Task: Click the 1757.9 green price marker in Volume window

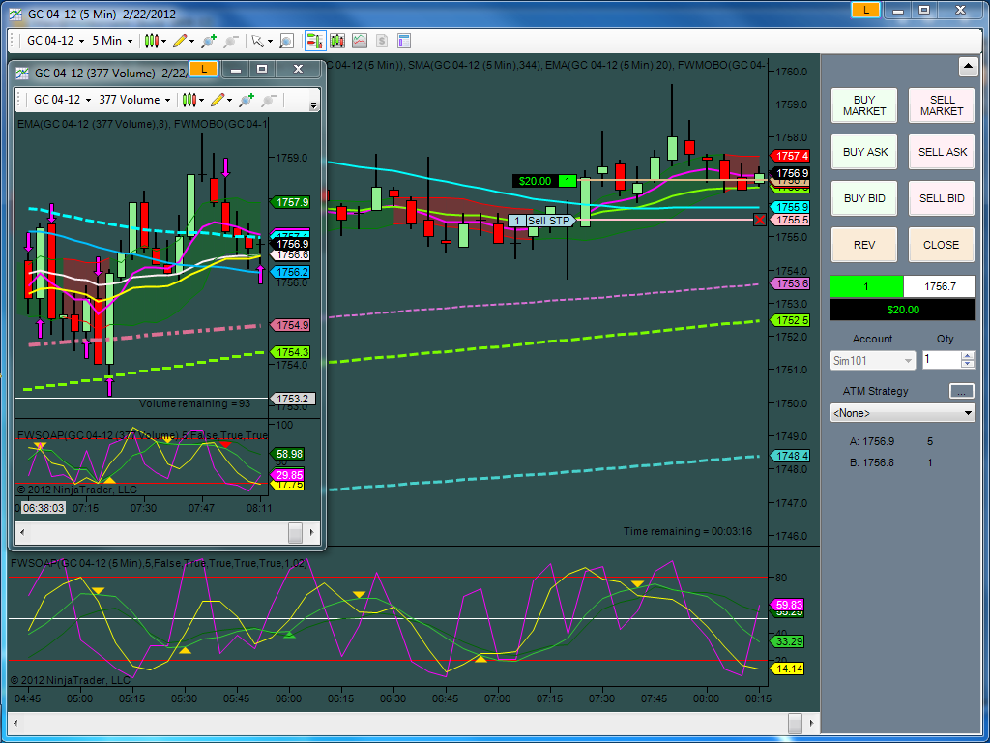Action: (290, 202)
